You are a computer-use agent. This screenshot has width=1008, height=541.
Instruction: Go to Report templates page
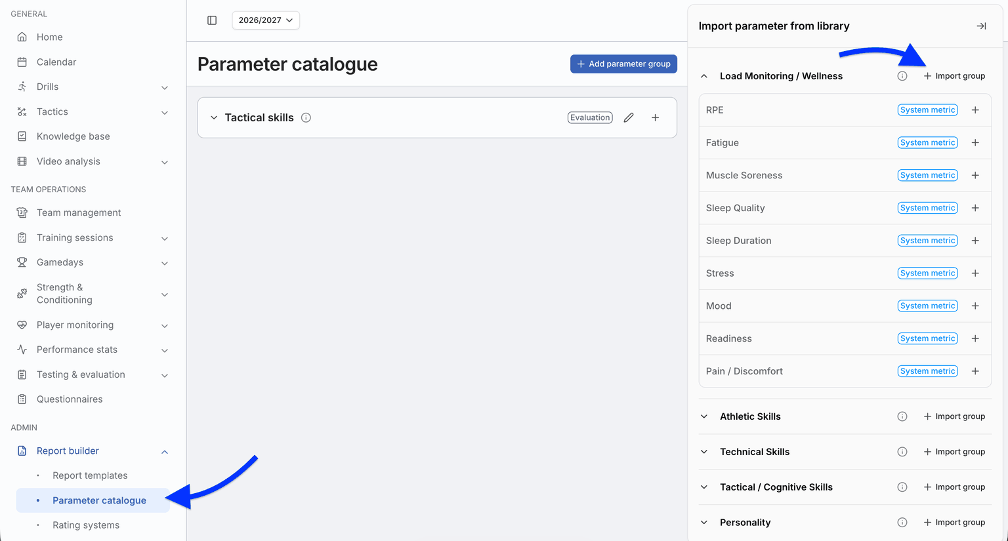(x=90, y=475)
